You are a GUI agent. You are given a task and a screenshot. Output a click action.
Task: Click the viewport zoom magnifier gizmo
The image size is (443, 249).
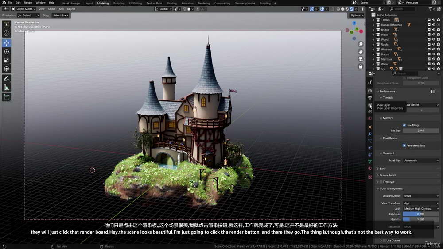(x=361, y=44)
